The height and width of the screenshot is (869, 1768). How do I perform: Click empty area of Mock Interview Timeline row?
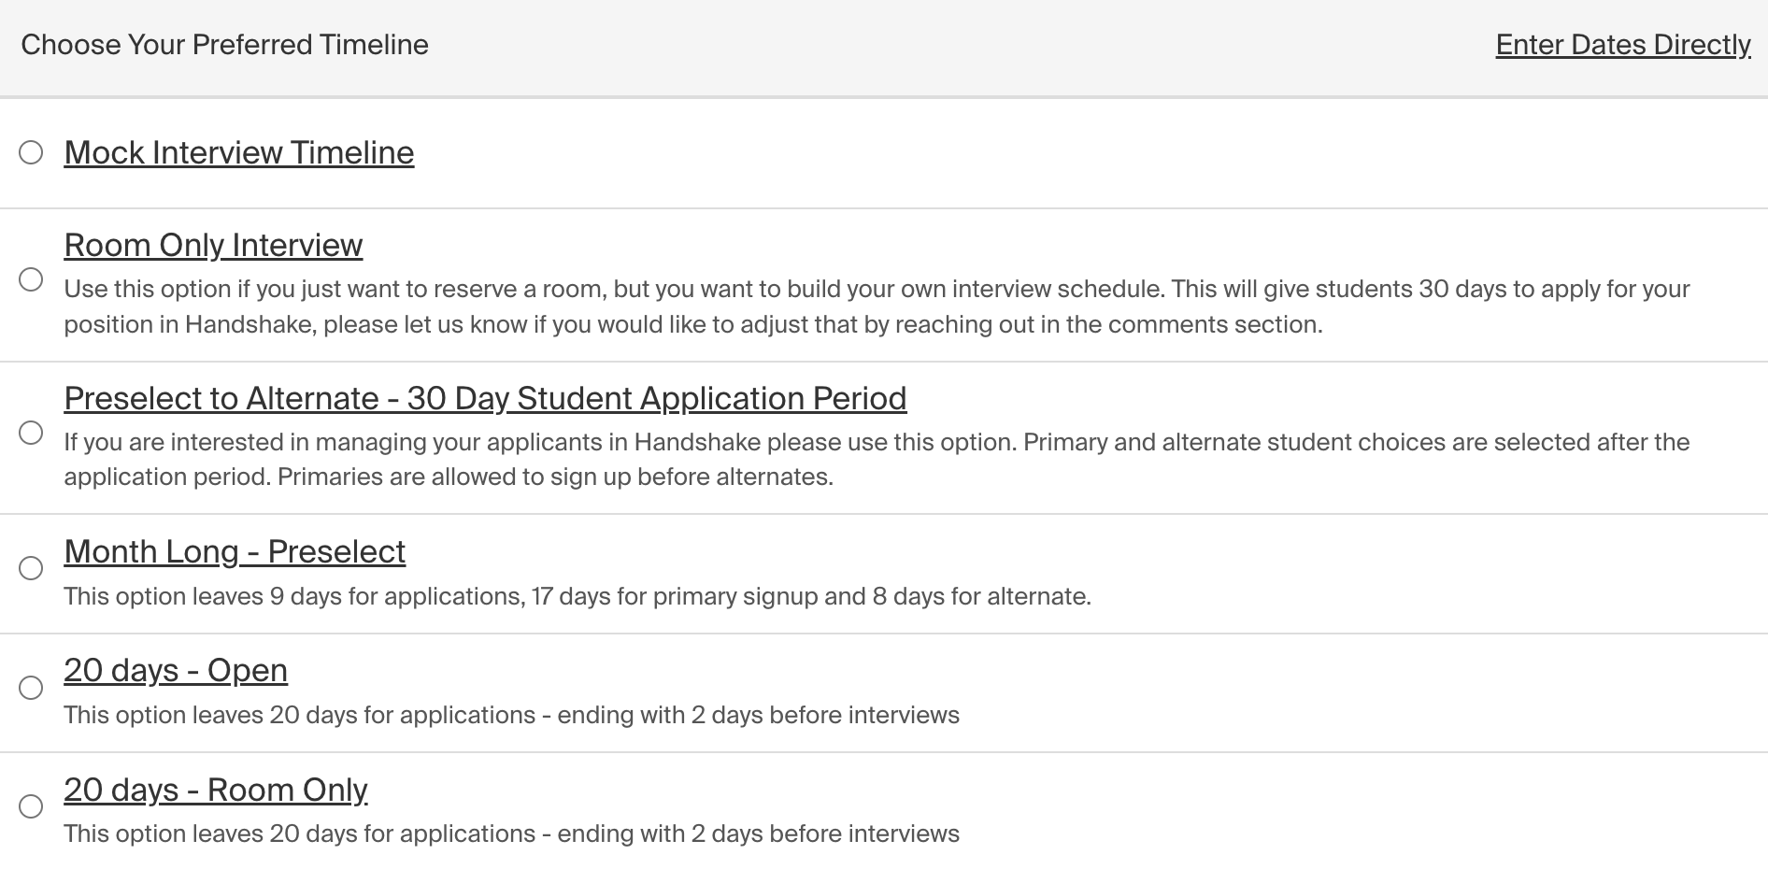(x=1084, y=153)
